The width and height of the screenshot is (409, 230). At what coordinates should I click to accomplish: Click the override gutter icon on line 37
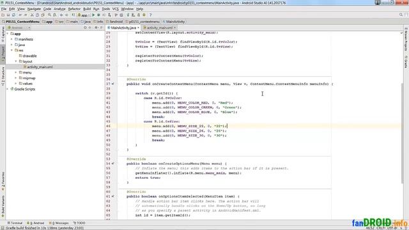[113, 84]
